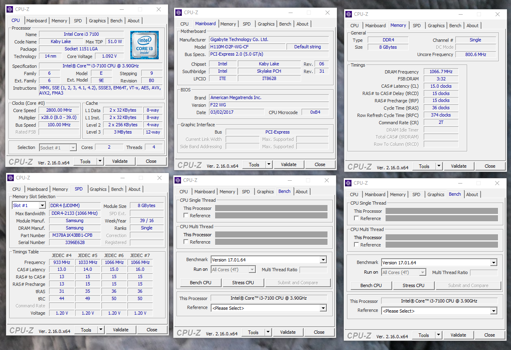Viewport: 511px width, 350px height.
Task: Click CPU-Z title icon in right Bench window
Action: click(348, 183)
